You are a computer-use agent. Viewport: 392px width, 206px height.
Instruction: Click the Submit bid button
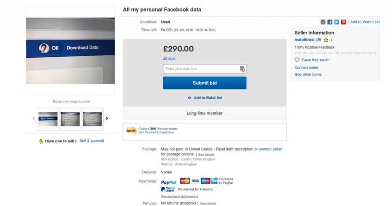[204, 83]
